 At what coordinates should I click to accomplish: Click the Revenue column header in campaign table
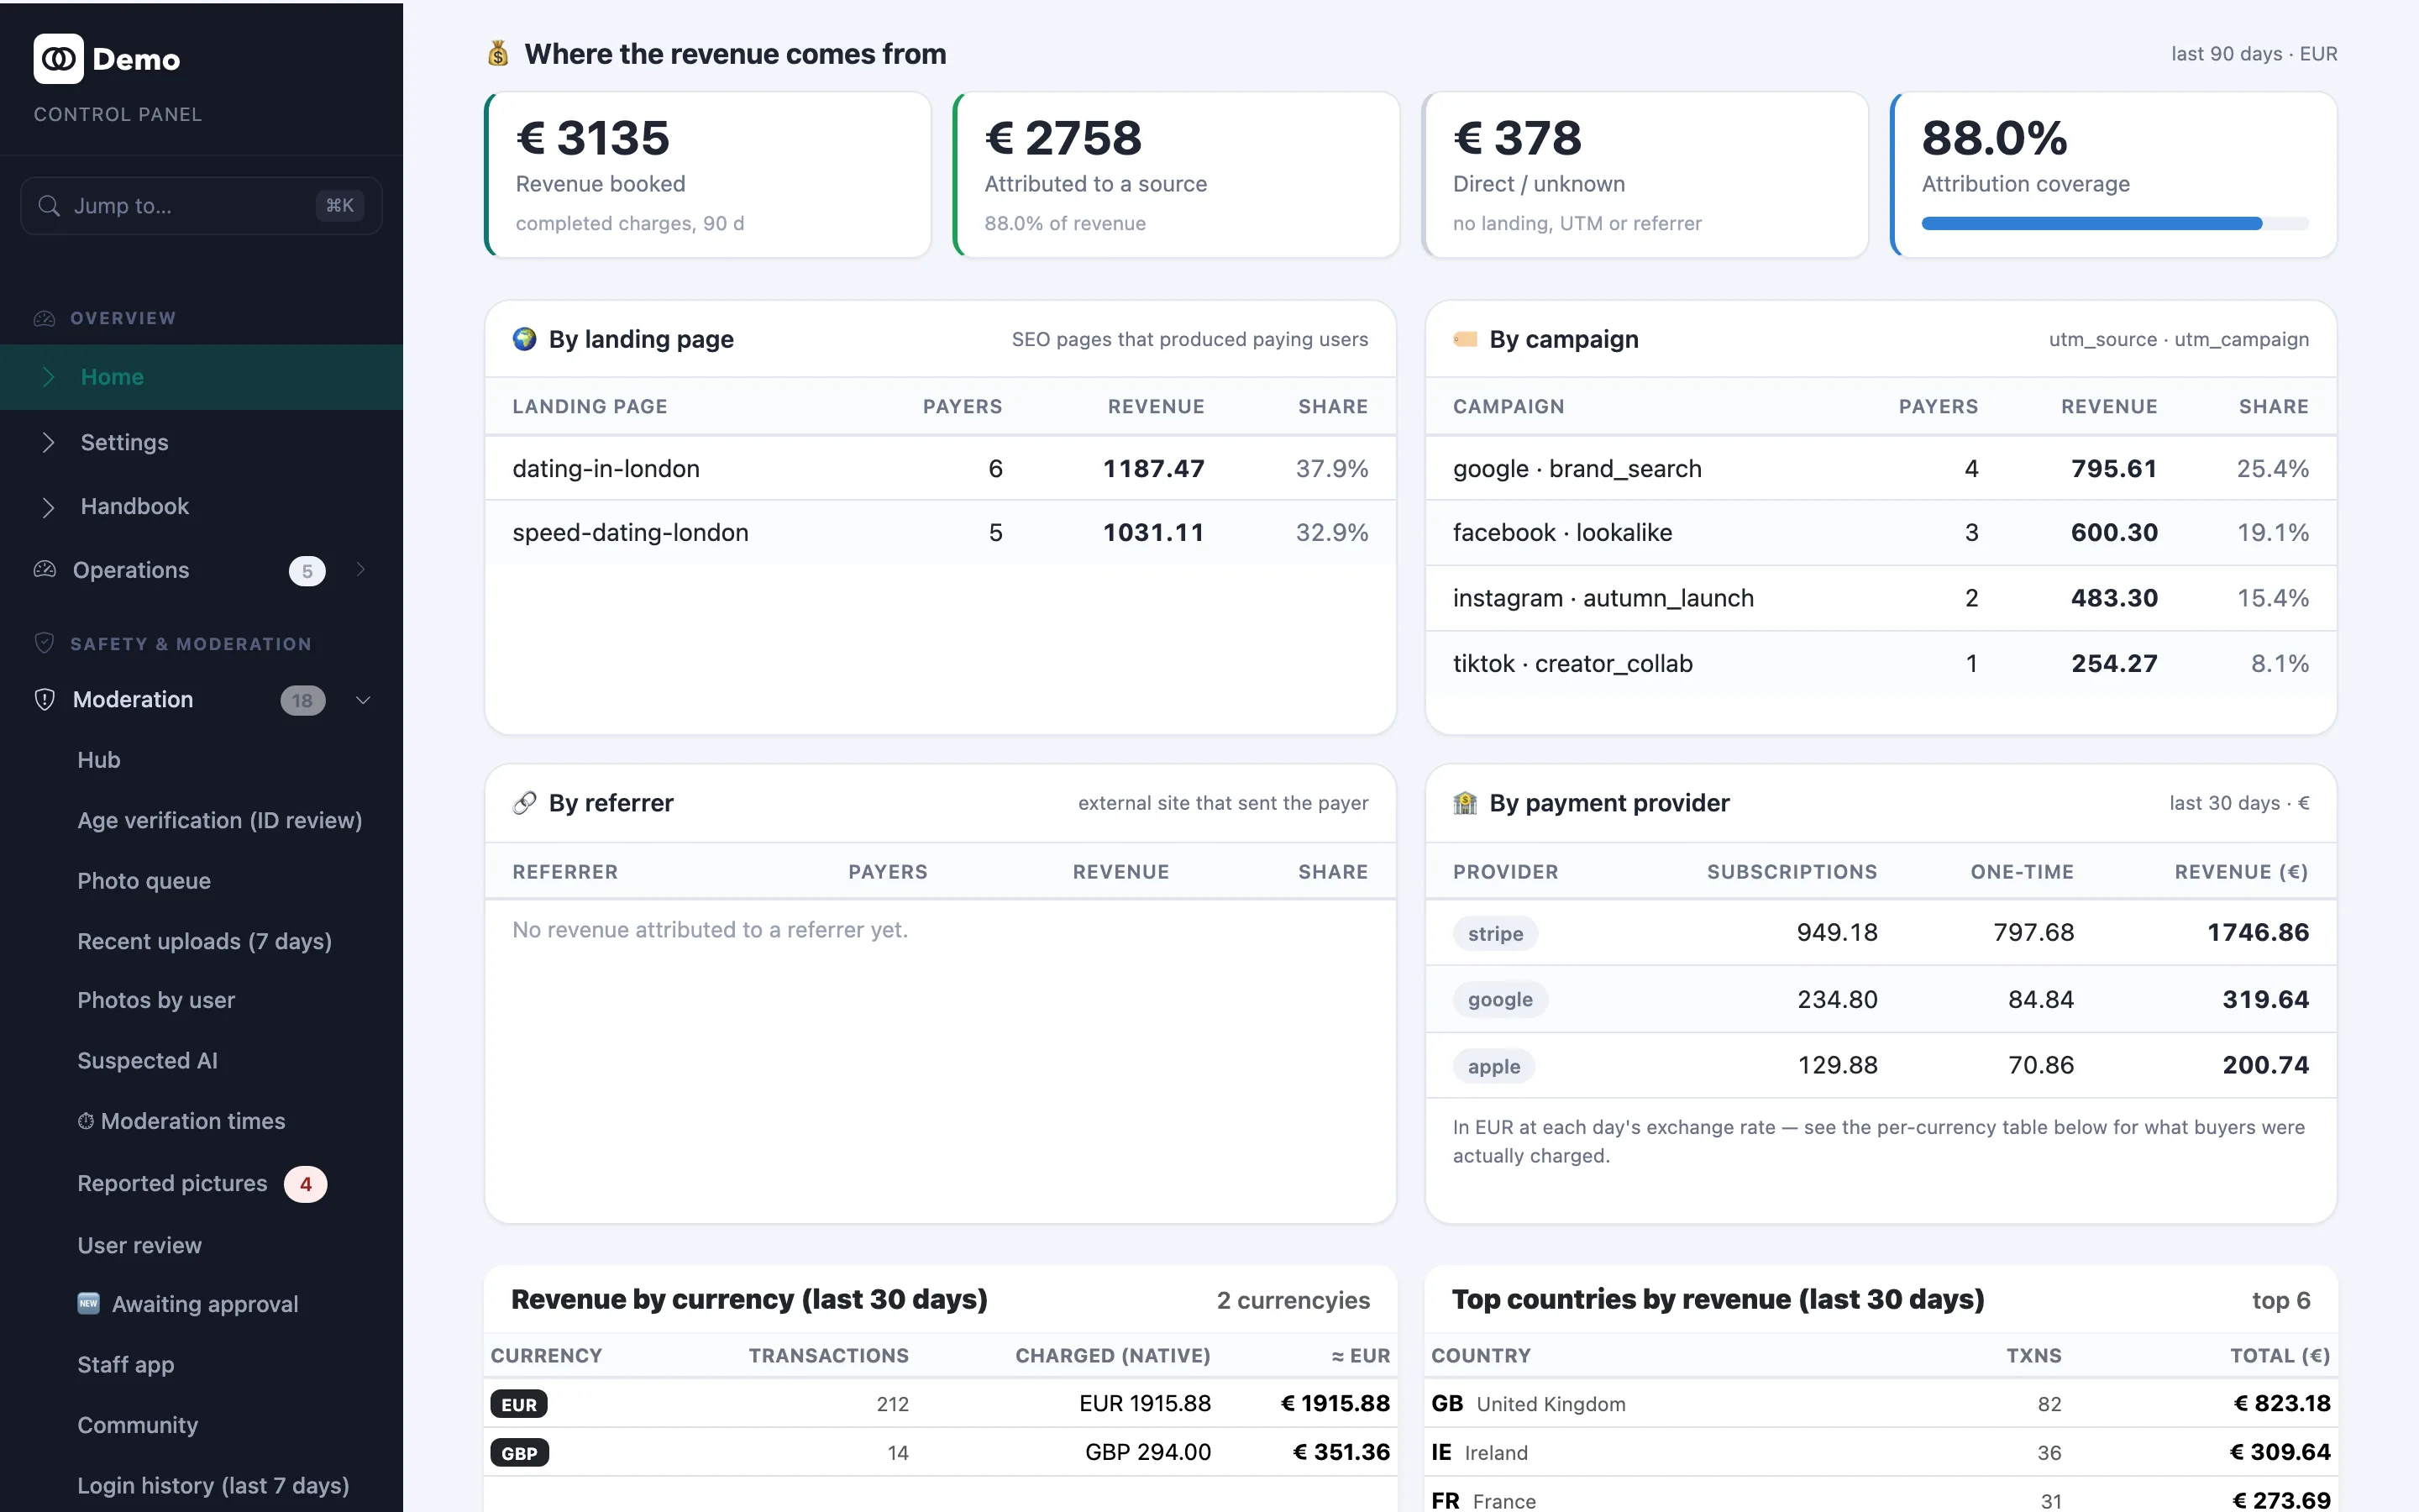2109,407
